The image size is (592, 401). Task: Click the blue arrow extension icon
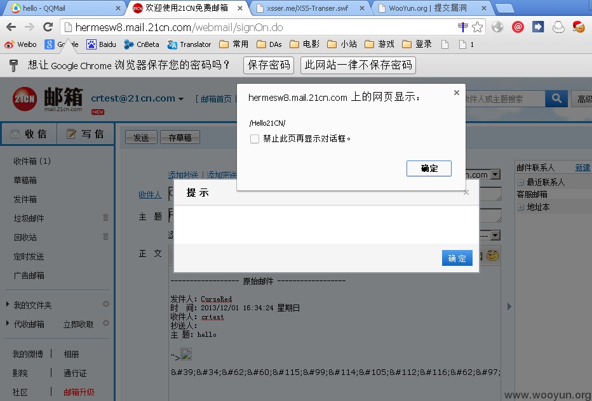coord(537,27)
